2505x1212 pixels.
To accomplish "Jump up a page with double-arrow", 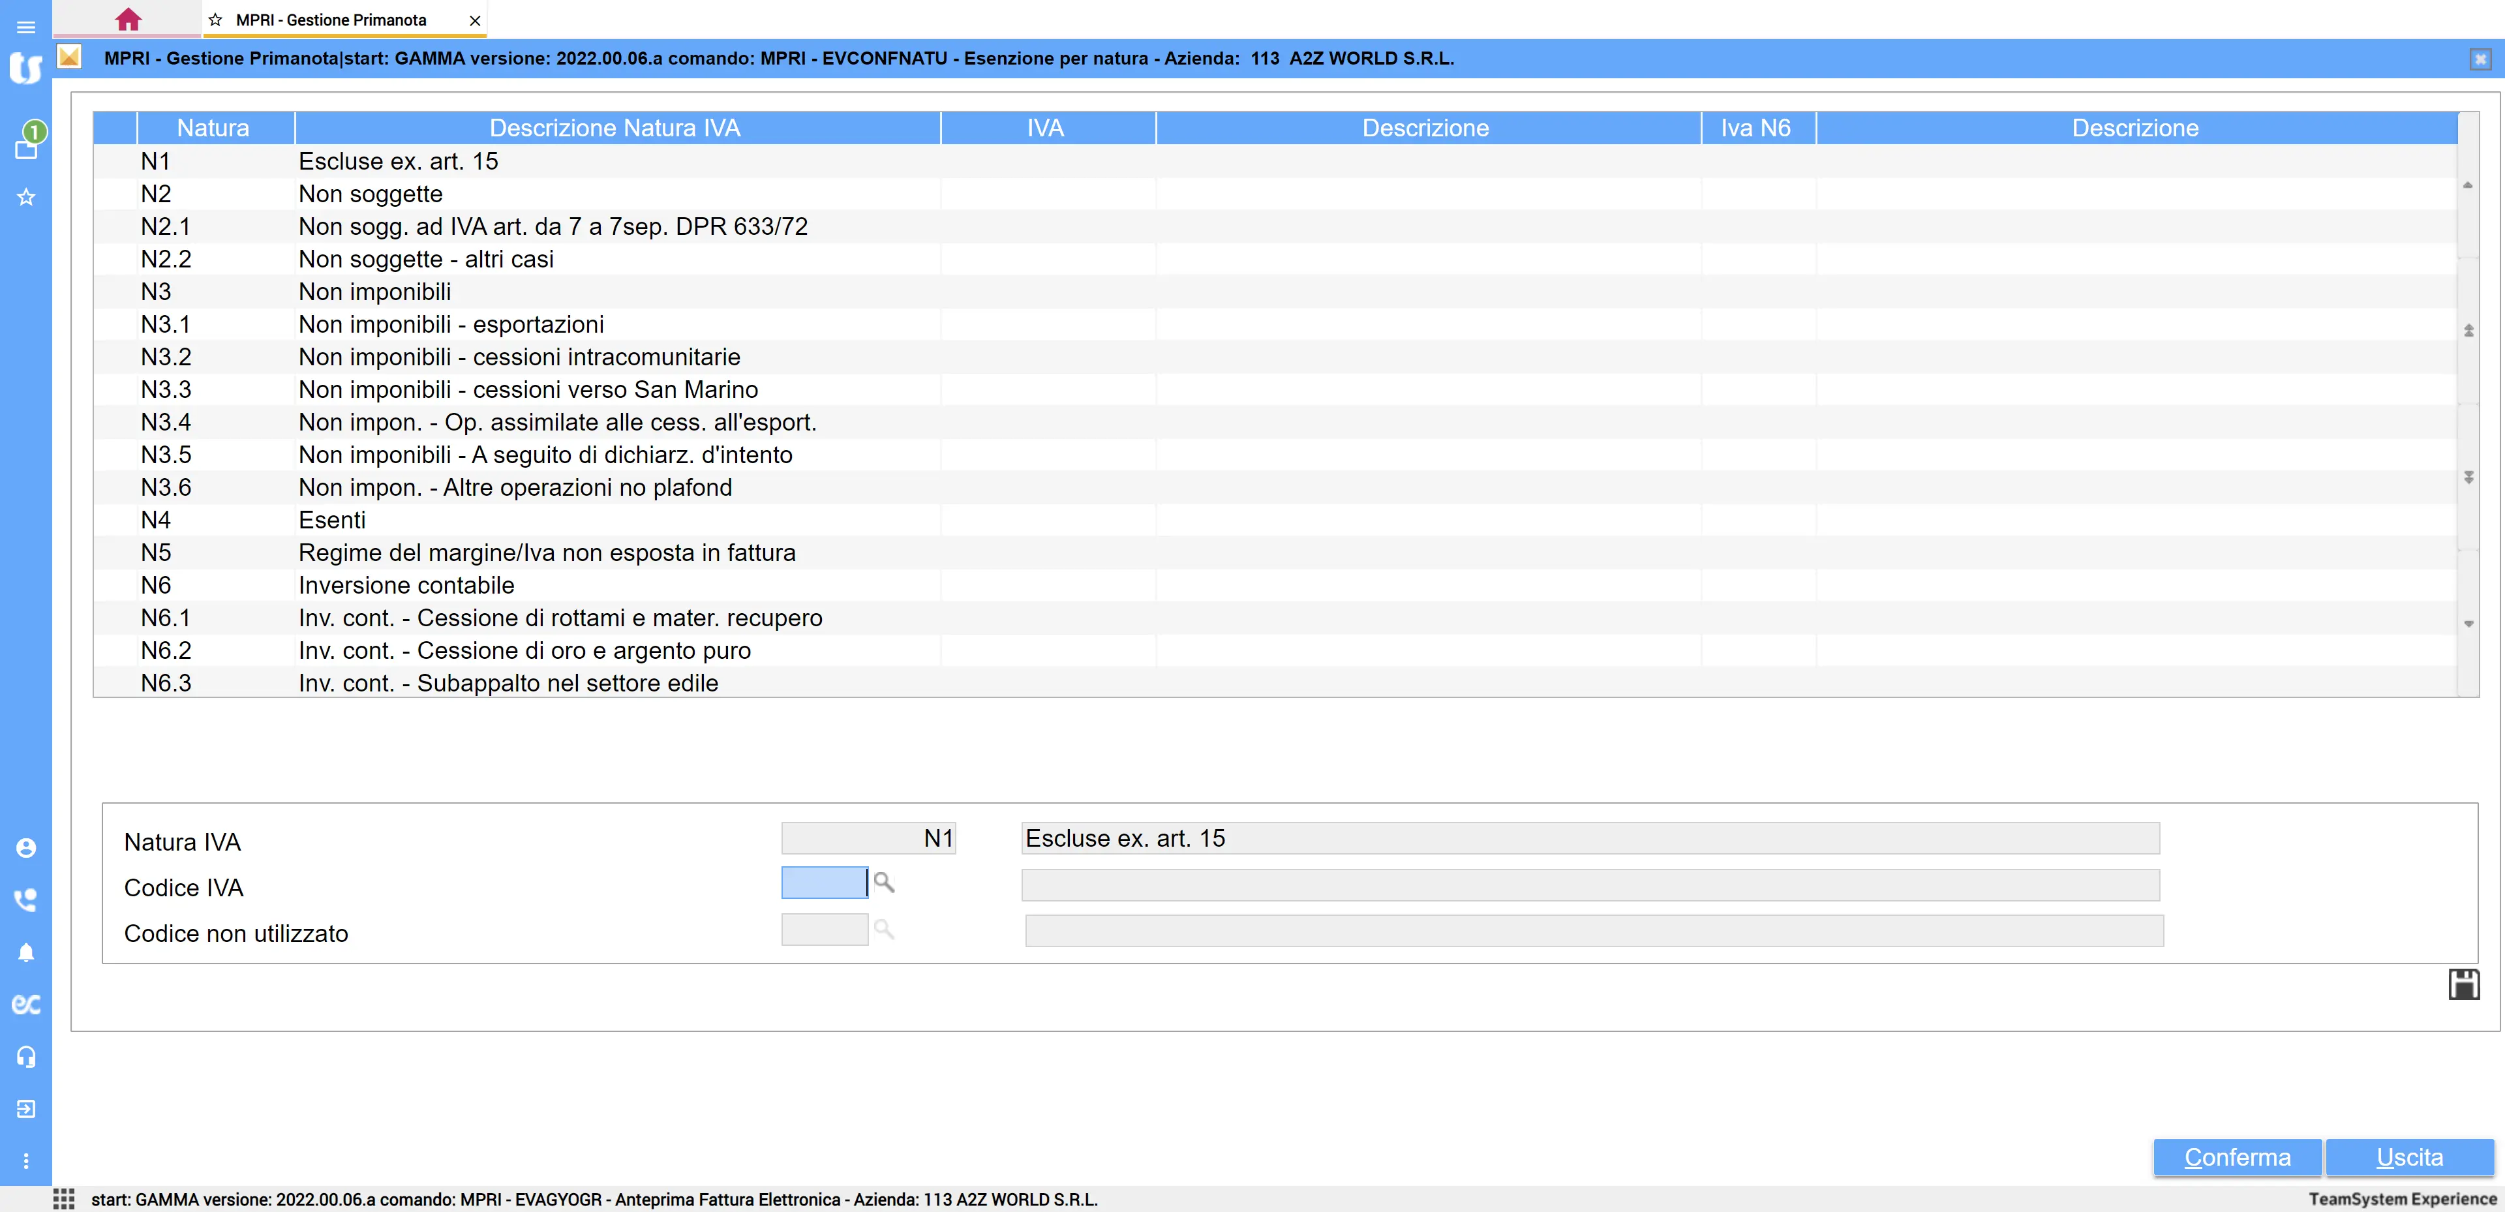I will 2468,331.
